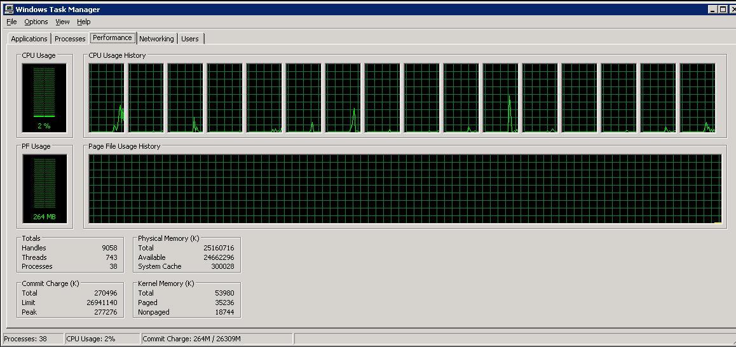Image resolution: width=736 pixels, height=347 pixels.
Task: Click the Page File Usage History graph
Action: point(405,189)
